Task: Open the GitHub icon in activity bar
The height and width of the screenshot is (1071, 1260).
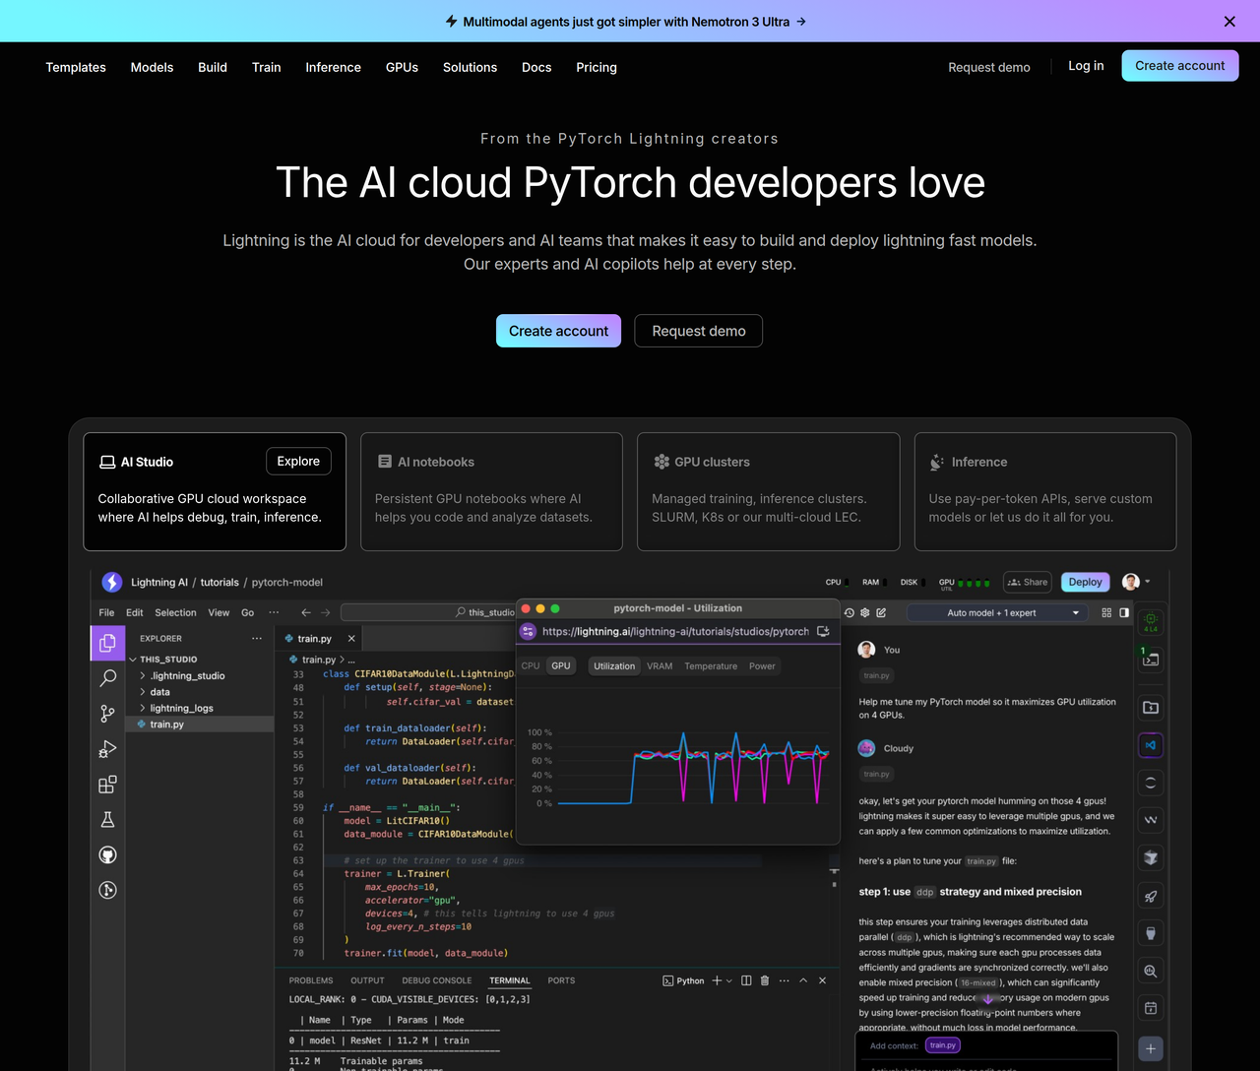Action: (x=107, y=855)
